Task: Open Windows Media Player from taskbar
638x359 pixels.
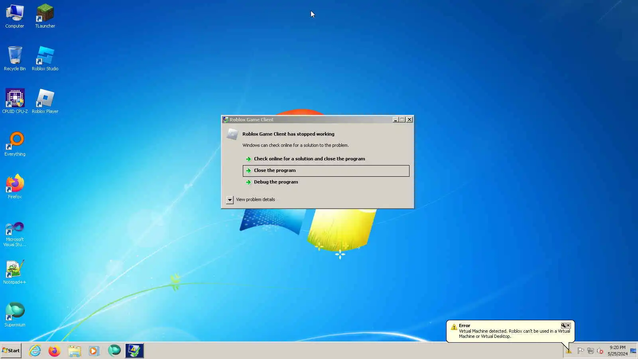Action: (94, 351)
